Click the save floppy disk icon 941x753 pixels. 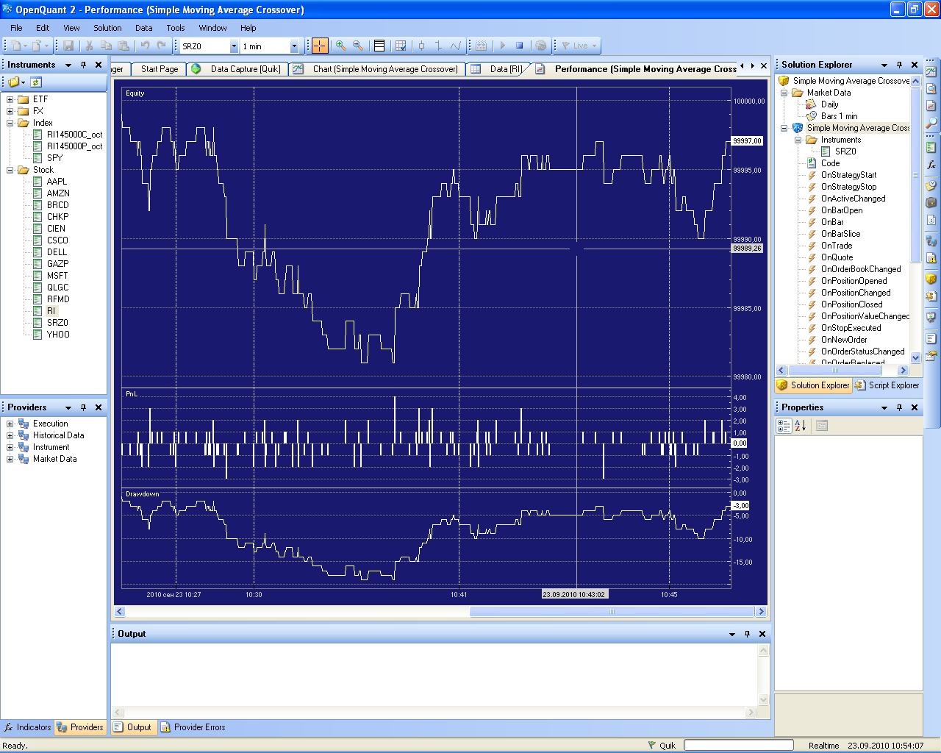point(68,46)
